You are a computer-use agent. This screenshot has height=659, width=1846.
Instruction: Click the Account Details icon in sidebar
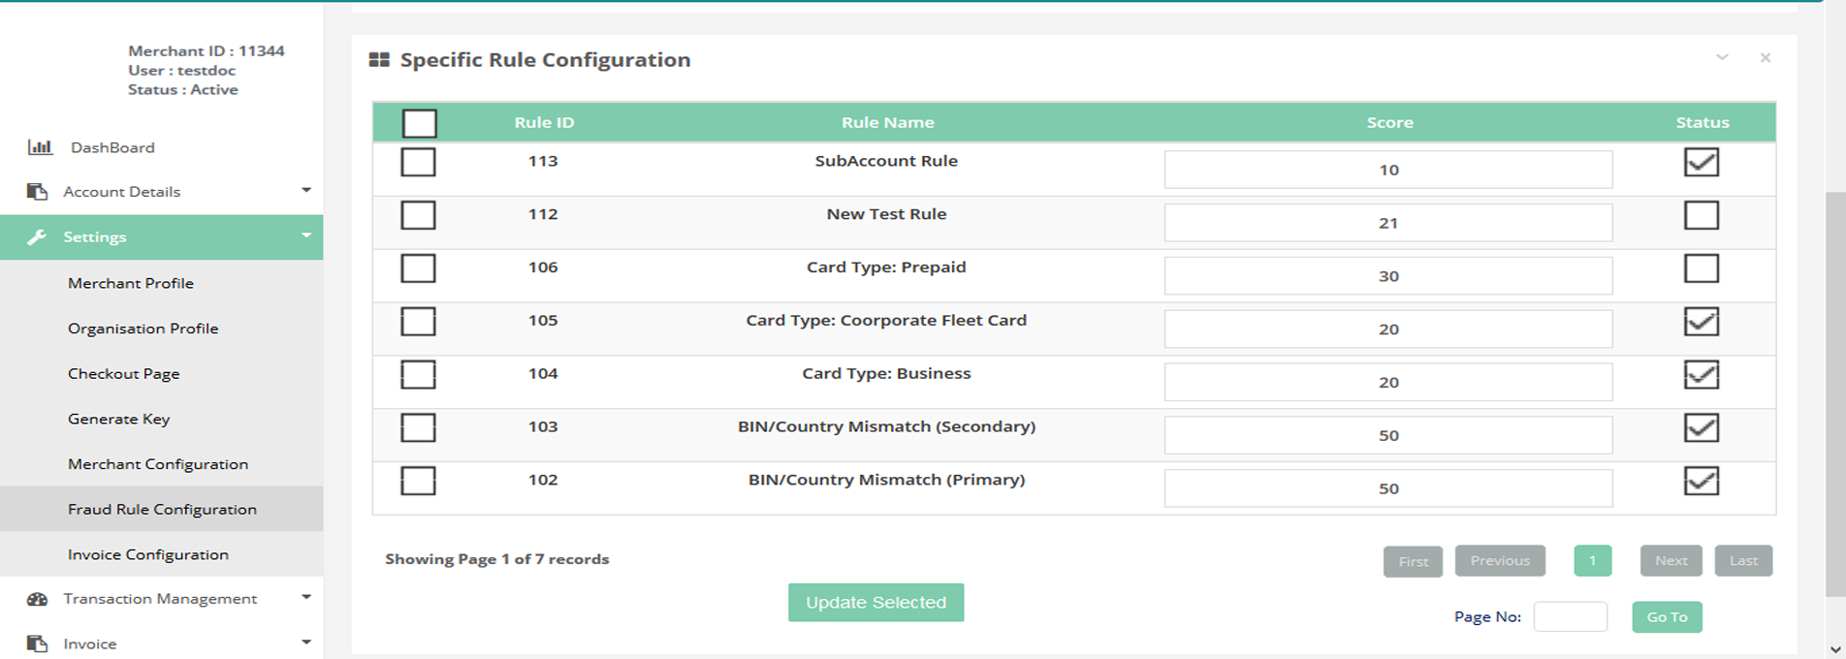[37, 192]
